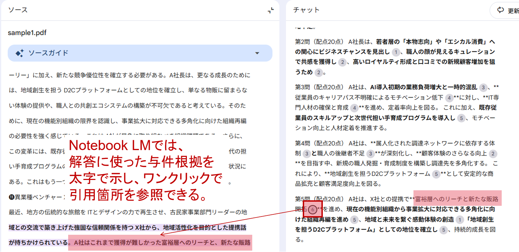Expand the ソースガイド dropdown arrow
Screen dimensions: 519x252
(257, 53)
